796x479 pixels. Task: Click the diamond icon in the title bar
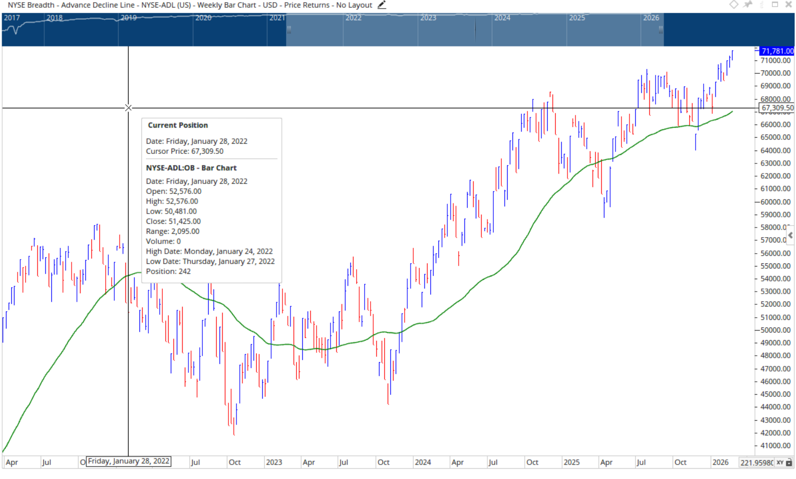pos(734,5)
